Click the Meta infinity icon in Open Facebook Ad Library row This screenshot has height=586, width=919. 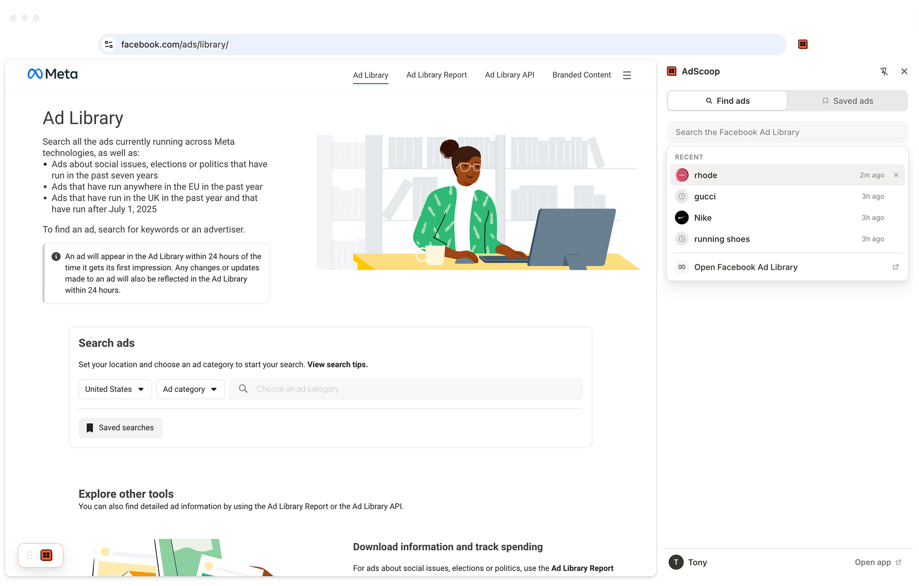pos(682,267)
